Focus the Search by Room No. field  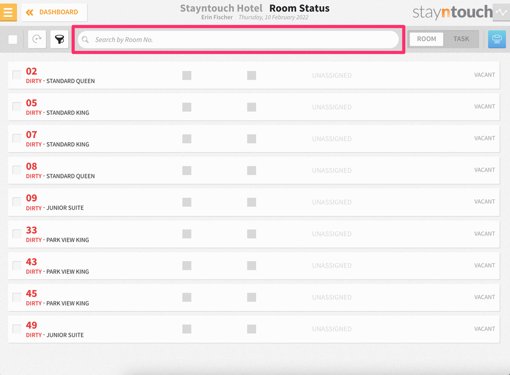(x=238, y=40)
